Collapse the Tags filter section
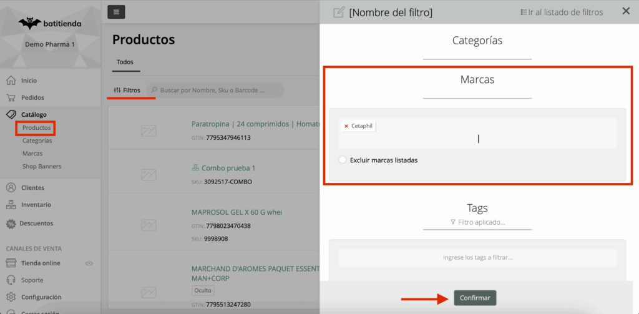The image size is (639, 314). (x=477, y=208)
